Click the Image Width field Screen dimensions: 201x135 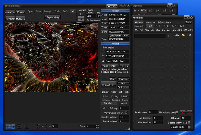click(x=91, y=16)
